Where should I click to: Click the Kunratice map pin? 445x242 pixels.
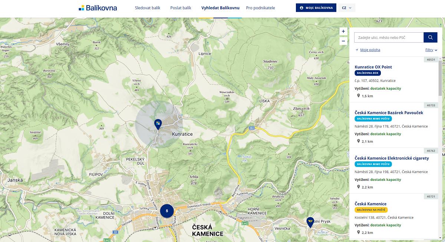[x=158, y=124]
